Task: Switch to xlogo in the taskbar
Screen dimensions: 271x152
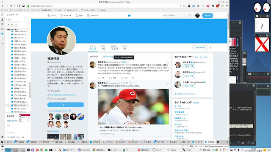Action: click(x=186, y=150)
